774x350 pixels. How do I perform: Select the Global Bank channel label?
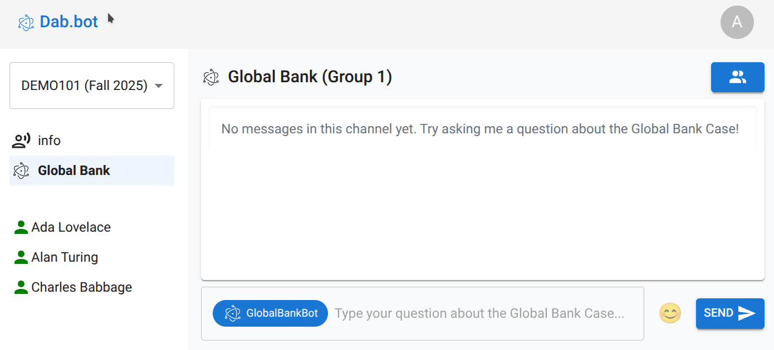[x=74, y=171]
